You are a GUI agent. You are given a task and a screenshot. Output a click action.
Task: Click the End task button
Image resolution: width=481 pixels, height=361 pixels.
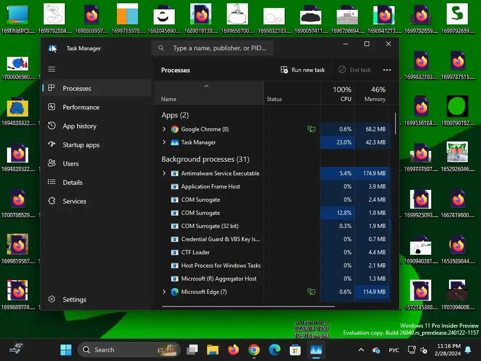[x=355, y=70]
